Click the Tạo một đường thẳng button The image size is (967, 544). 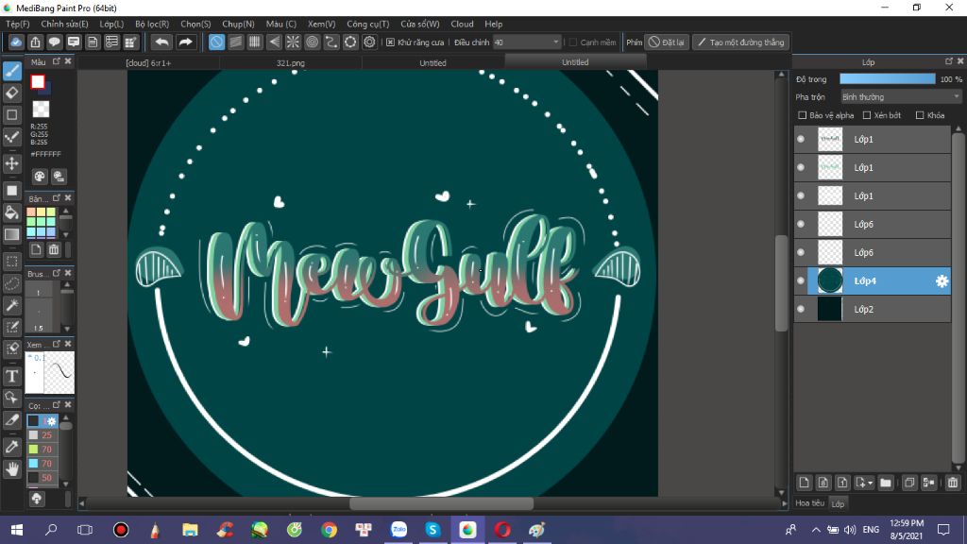click(740, 42)
